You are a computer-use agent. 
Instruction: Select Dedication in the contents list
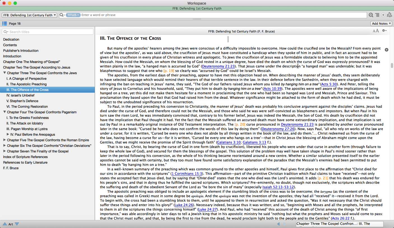point(11,39)
